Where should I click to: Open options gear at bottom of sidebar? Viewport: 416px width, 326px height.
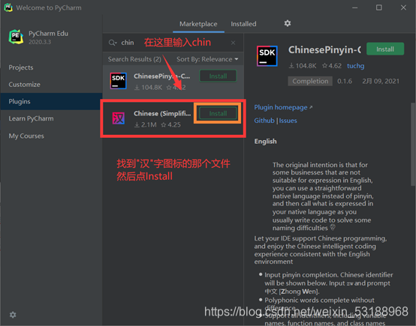(x=13, y=315)
